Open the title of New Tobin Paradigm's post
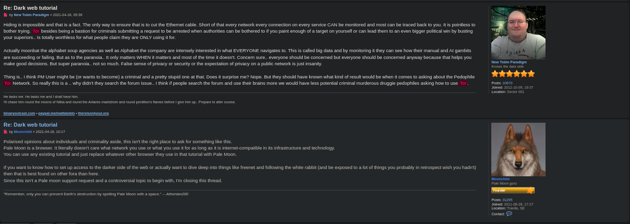The image size is (630, 224). (x=30, y=8)
